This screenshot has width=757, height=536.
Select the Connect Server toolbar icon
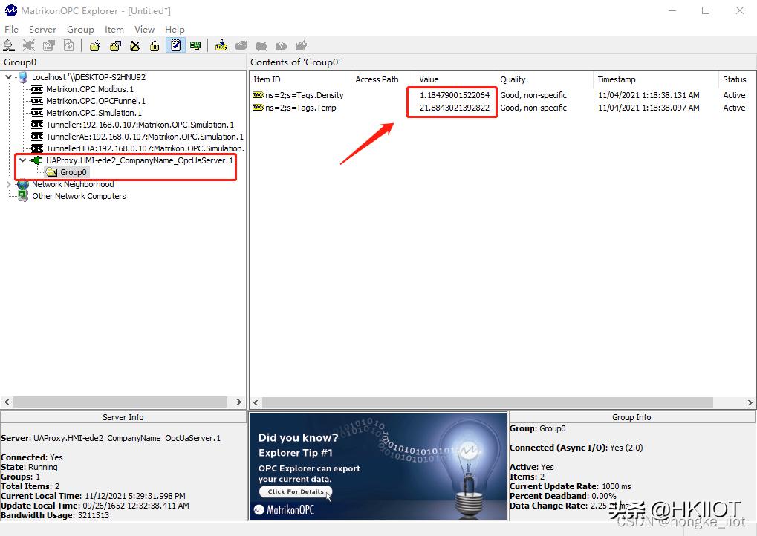point(9,45)
